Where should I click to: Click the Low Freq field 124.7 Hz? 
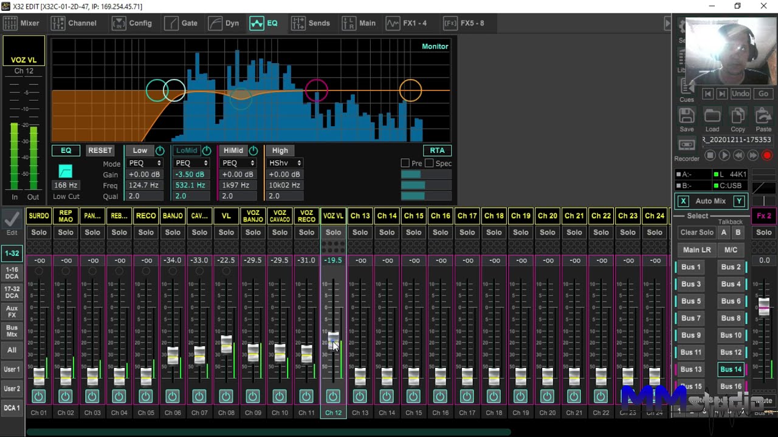point(143,185)
